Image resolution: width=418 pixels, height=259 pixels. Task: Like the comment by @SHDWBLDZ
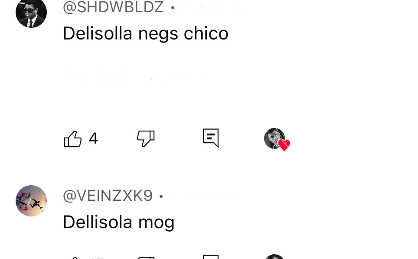pos(72,139)
